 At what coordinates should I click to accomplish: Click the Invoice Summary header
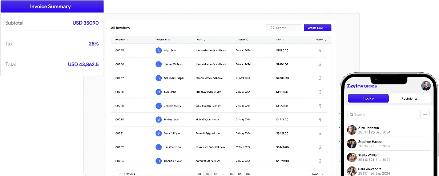point(52,7)
